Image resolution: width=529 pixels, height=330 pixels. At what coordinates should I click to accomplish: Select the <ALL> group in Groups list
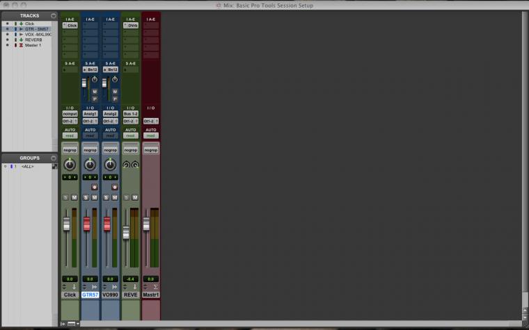pos(27,166)
